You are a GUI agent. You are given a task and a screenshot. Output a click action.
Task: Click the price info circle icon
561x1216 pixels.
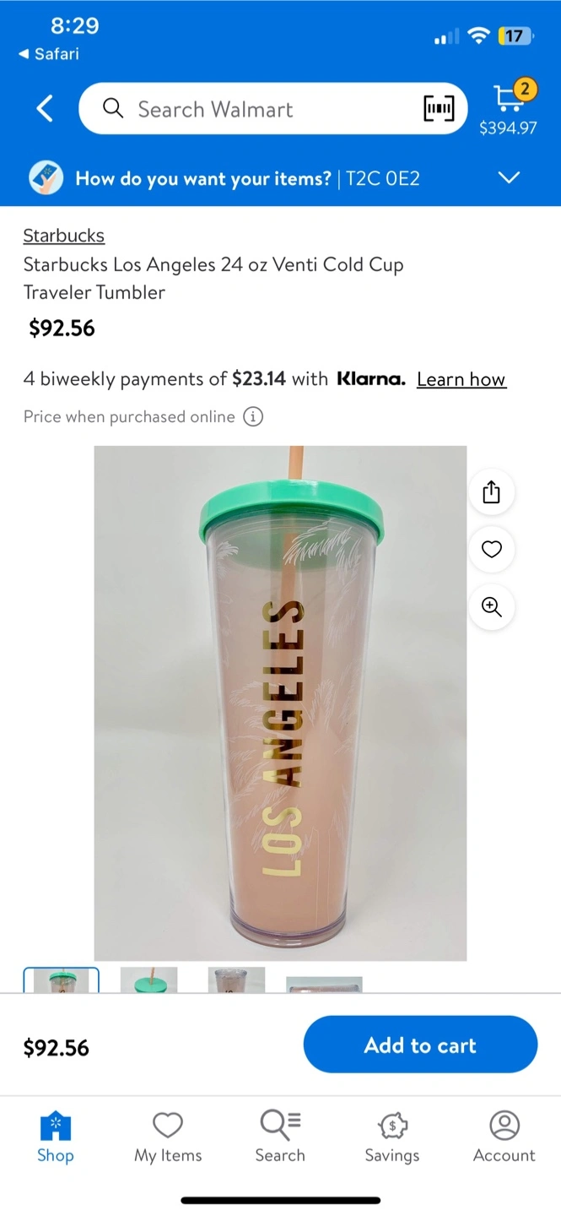coord(253,416)
